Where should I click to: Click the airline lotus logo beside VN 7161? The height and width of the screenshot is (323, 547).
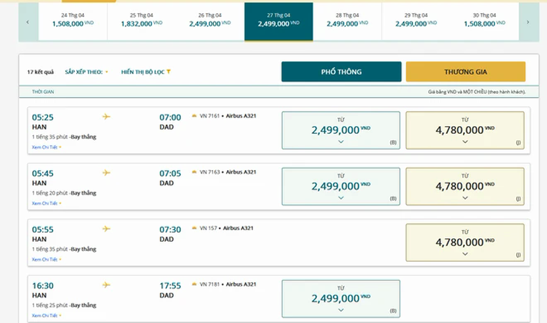(x=194, y=116)
